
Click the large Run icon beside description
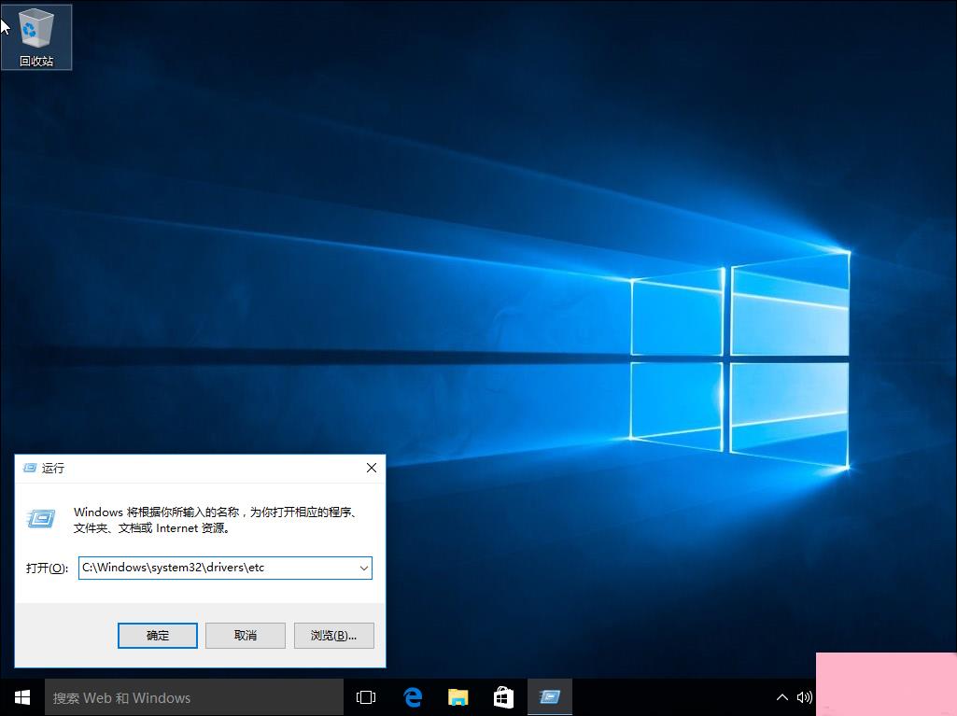click(41, 519)
